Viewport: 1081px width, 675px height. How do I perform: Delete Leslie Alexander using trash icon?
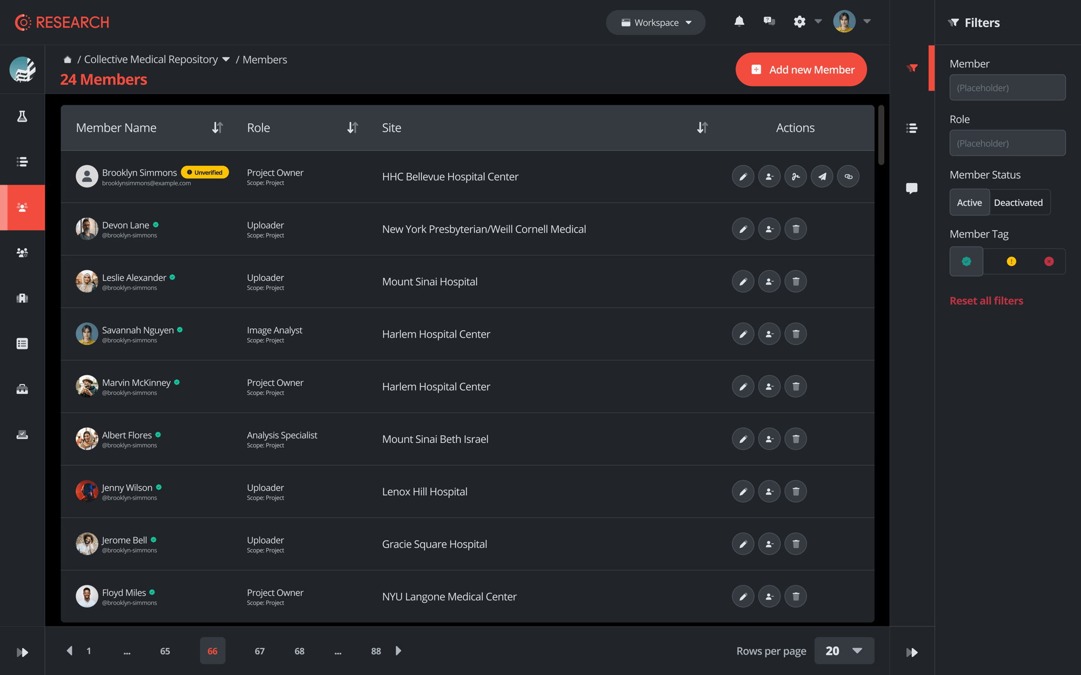click(796, 281)
